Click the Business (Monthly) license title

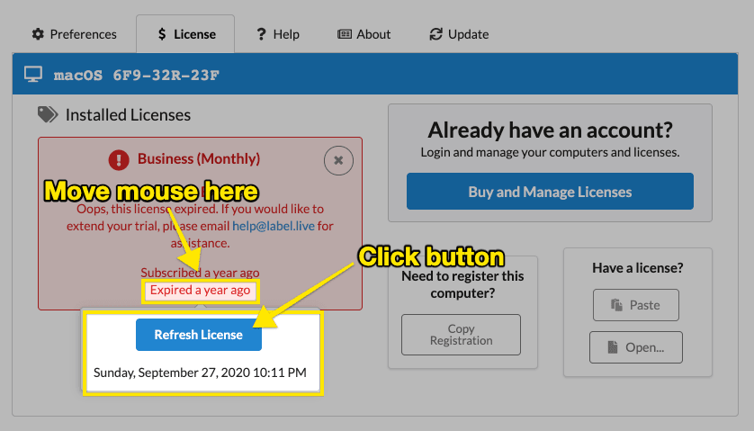[x=198, y=159]
